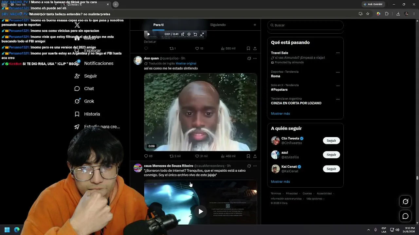
Task: Open Notificaciones in the sidebar
Action: [x=94, y=63]
